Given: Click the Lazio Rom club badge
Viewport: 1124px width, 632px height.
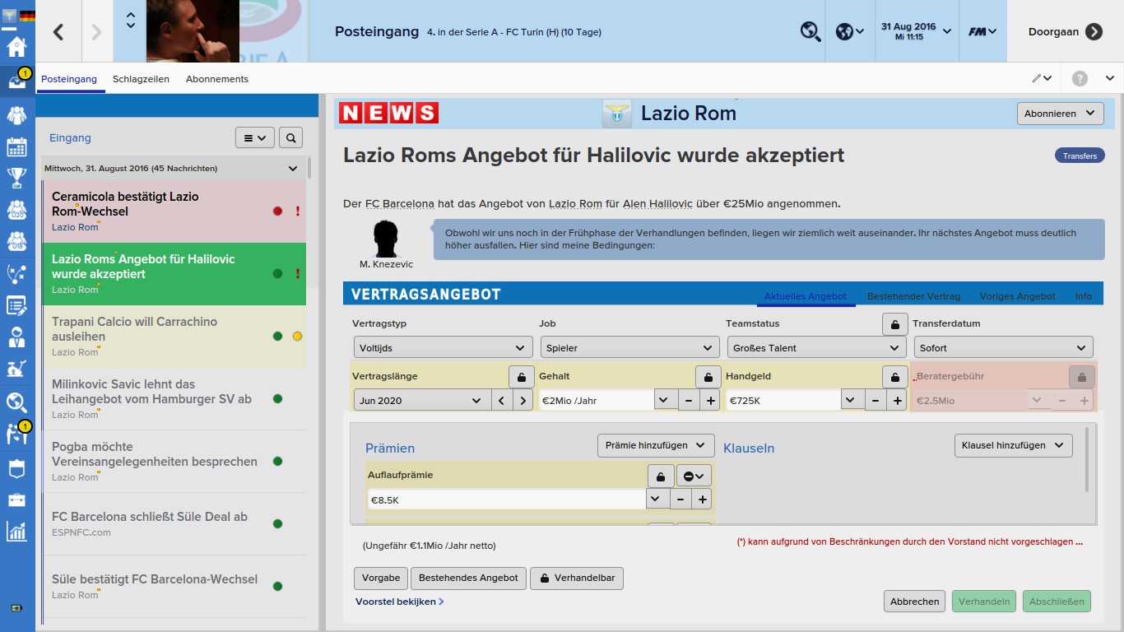Looking at the screenshot, I should [x=616, y=113].
